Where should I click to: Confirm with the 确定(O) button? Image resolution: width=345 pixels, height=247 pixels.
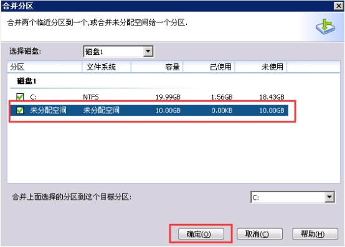[x=201, y=234]
